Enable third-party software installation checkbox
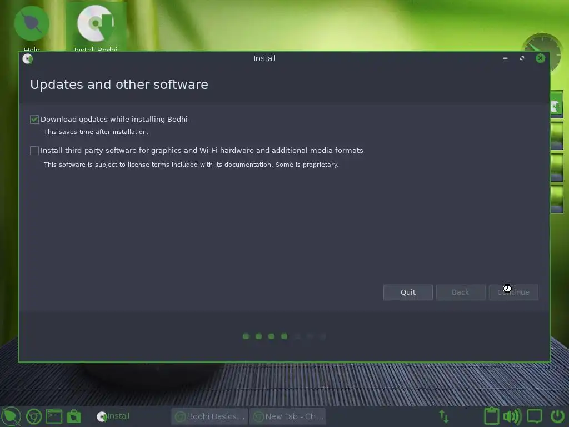569x427 pixels. 34,150
